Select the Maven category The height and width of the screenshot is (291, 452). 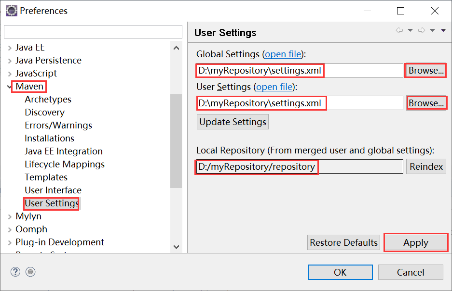29,86
